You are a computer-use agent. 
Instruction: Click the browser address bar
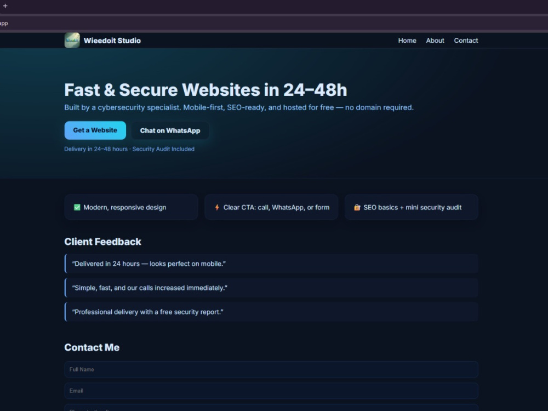274,24
